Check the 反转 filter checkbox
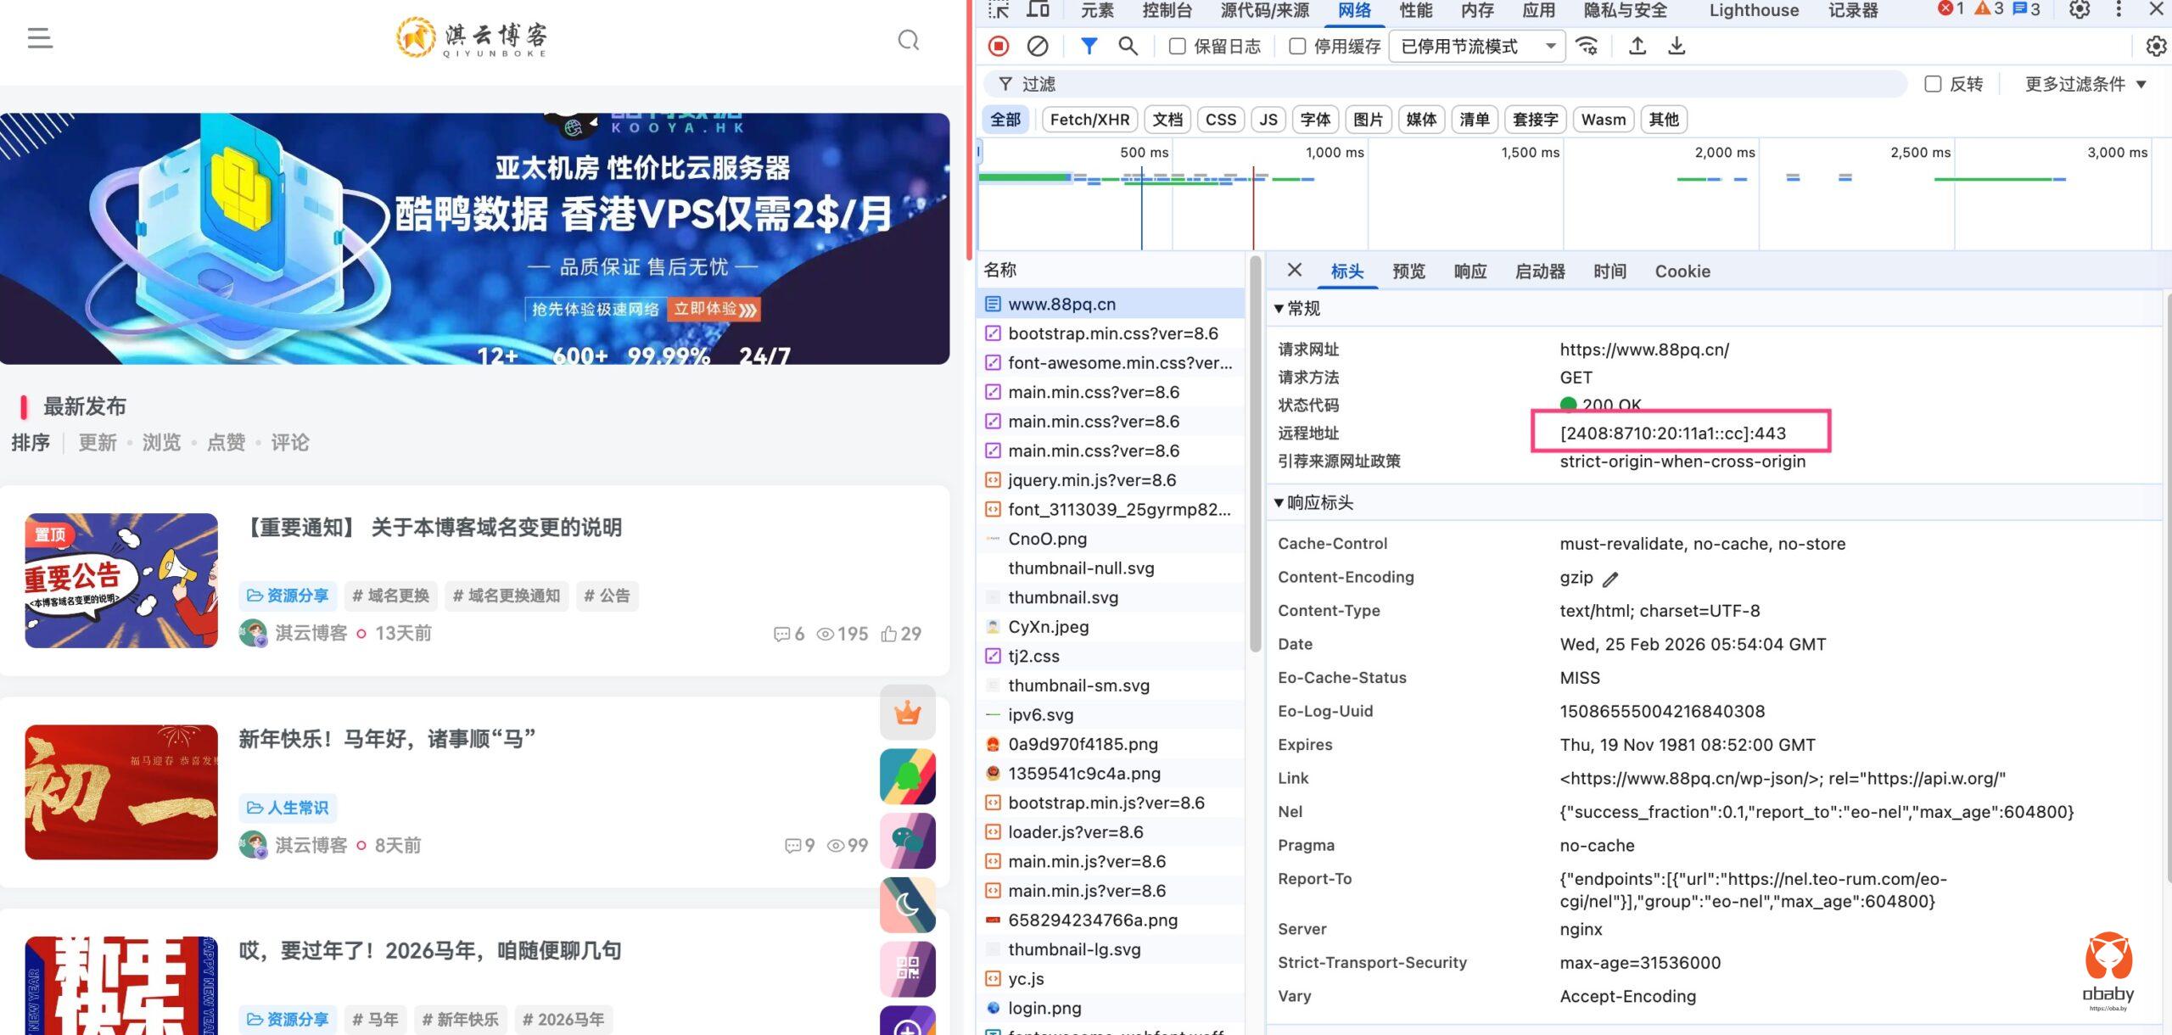The image size is (2172, 1035). tap(1933, 84)
